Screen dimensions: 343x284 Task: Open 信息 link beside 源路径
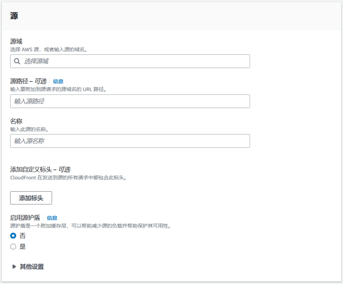coord(58,81)
